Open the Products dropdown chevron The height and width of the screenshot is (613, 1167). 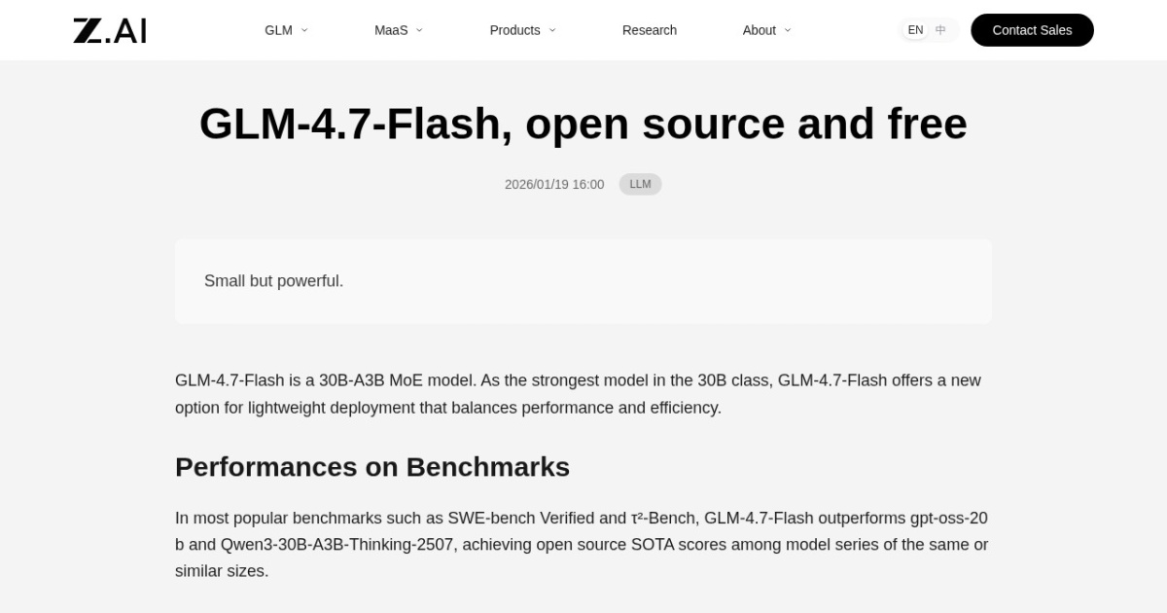(x=551, y=30)
